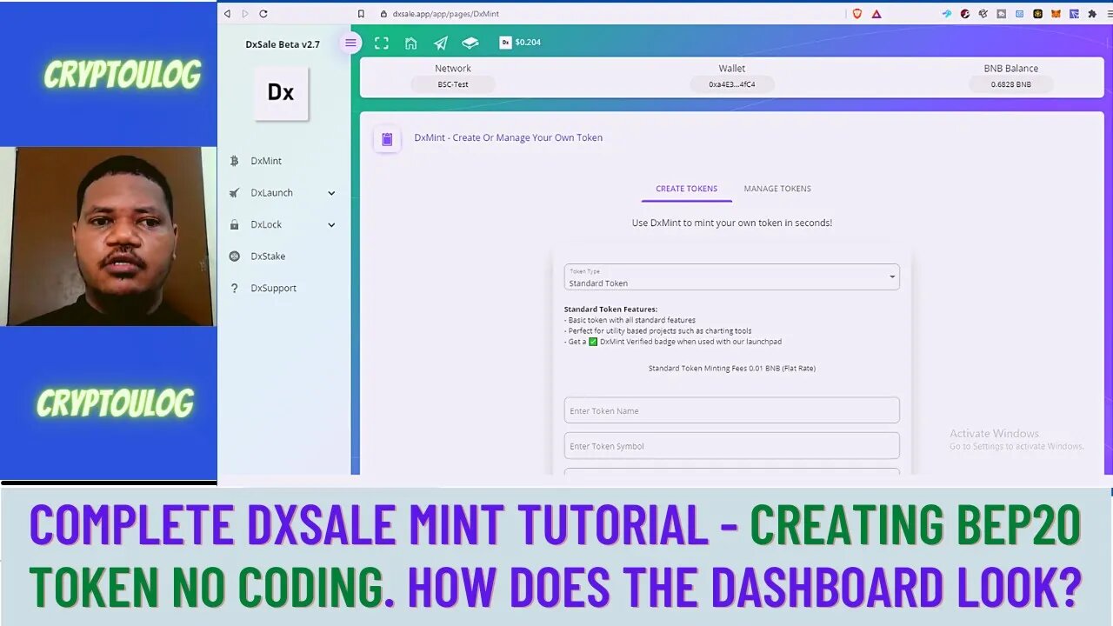Click the browser forward arrow
Viewport: 1113px width, 626px height.
coord(244,14)
